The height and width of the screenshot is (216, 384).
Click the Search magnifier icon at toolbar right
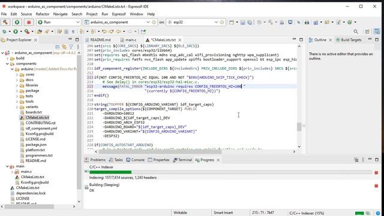(x=356, y=31)
